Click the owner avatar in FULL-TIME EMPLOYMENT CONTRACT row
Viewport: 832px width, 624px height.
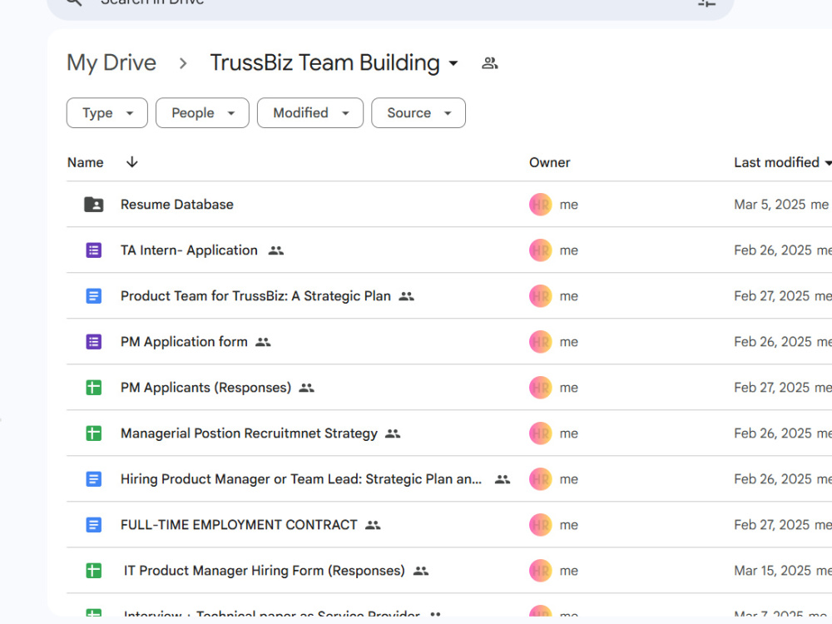click(540, 525)
